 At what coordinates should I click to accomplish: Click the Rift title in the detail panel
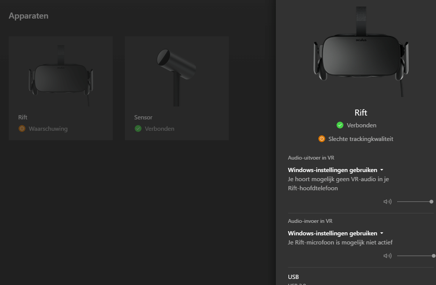tap(361, 113)
